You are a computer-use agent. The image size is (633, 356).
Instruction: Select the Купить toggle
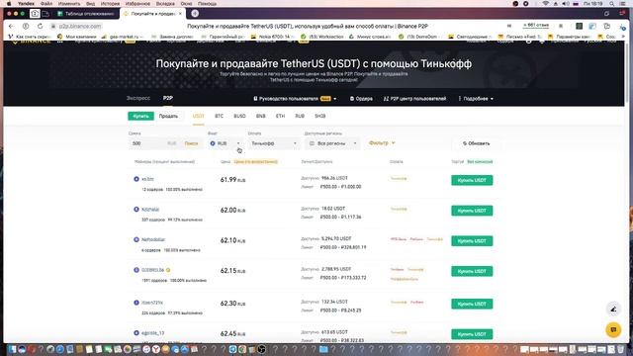[x=140, y=116]
